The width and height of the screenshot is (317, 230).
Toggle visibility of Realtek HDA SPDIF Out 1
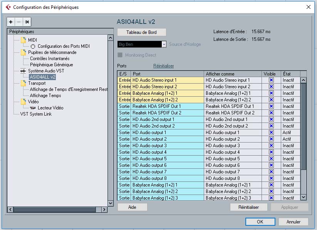271,106
